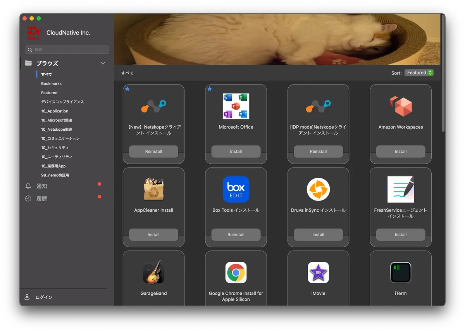
Task: Click the iTerm terminal icon
Action: click(x=401, y=273)
